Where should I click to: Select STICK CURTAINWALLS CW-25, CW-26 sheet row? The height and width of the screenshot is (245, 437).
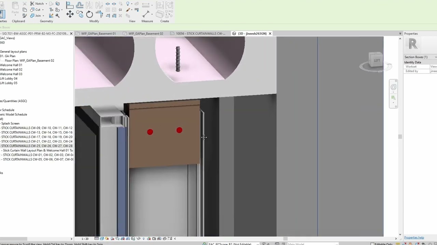click(x=37, y=146)
